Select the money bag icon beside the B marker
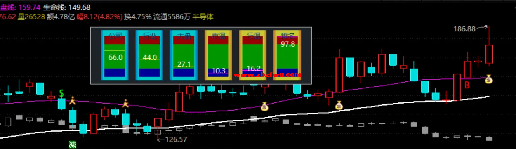This screenshot has height=149, width=516. point(488,80)
